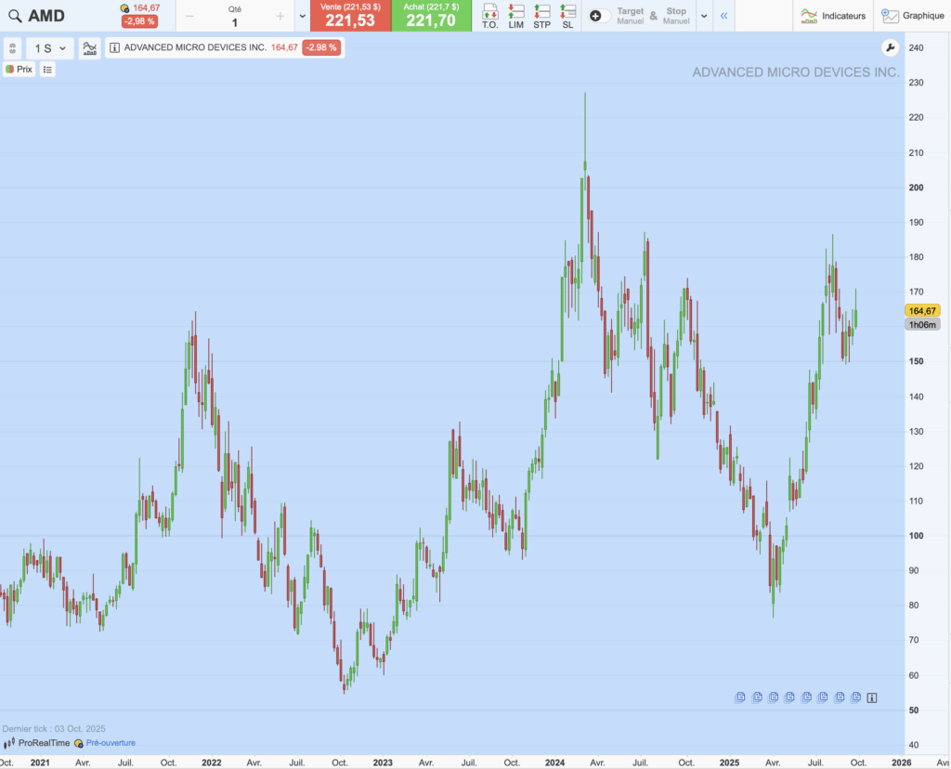Click the list view icon below Prix
951x769 pixels.
point(47,69)
